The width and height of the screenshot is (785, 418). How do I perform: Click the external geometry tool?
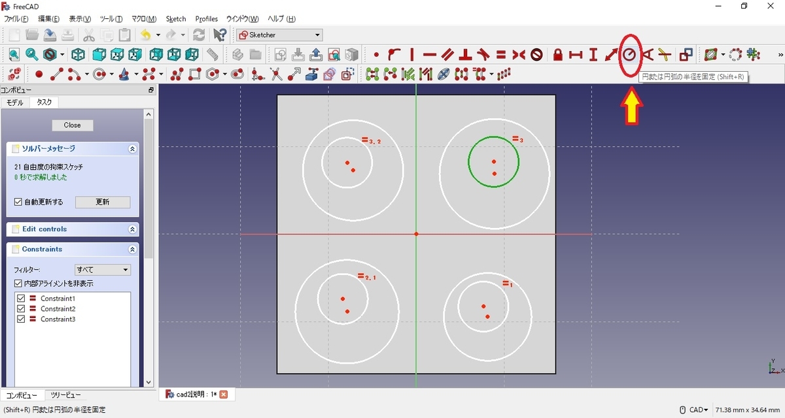[312, 74]
